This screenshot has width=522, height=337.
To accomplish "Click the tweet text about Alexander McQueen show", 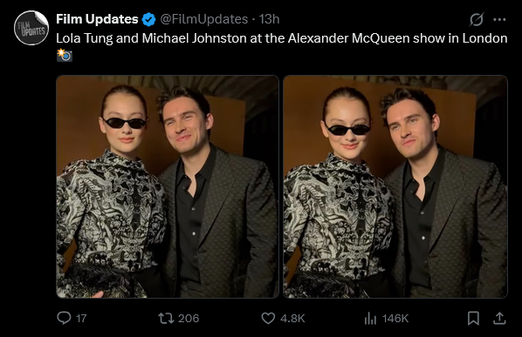I will pos(282,38).
